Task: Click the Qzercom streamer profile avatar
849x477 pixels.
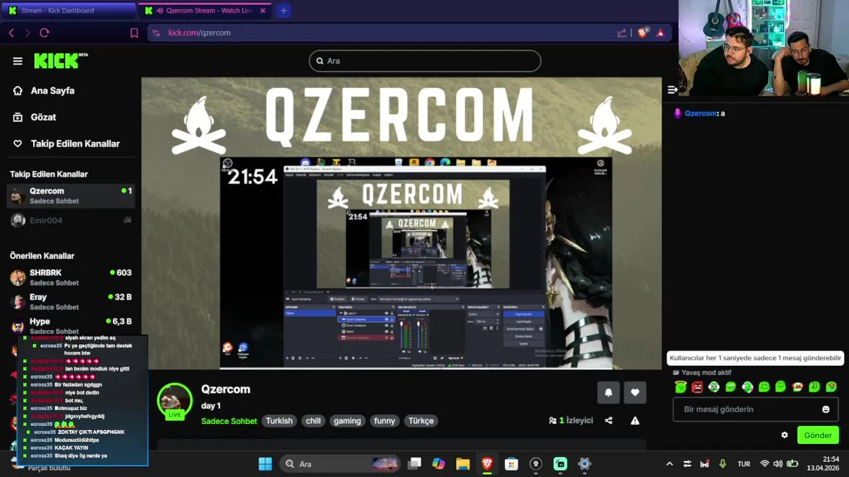Action: click(174, 401)
